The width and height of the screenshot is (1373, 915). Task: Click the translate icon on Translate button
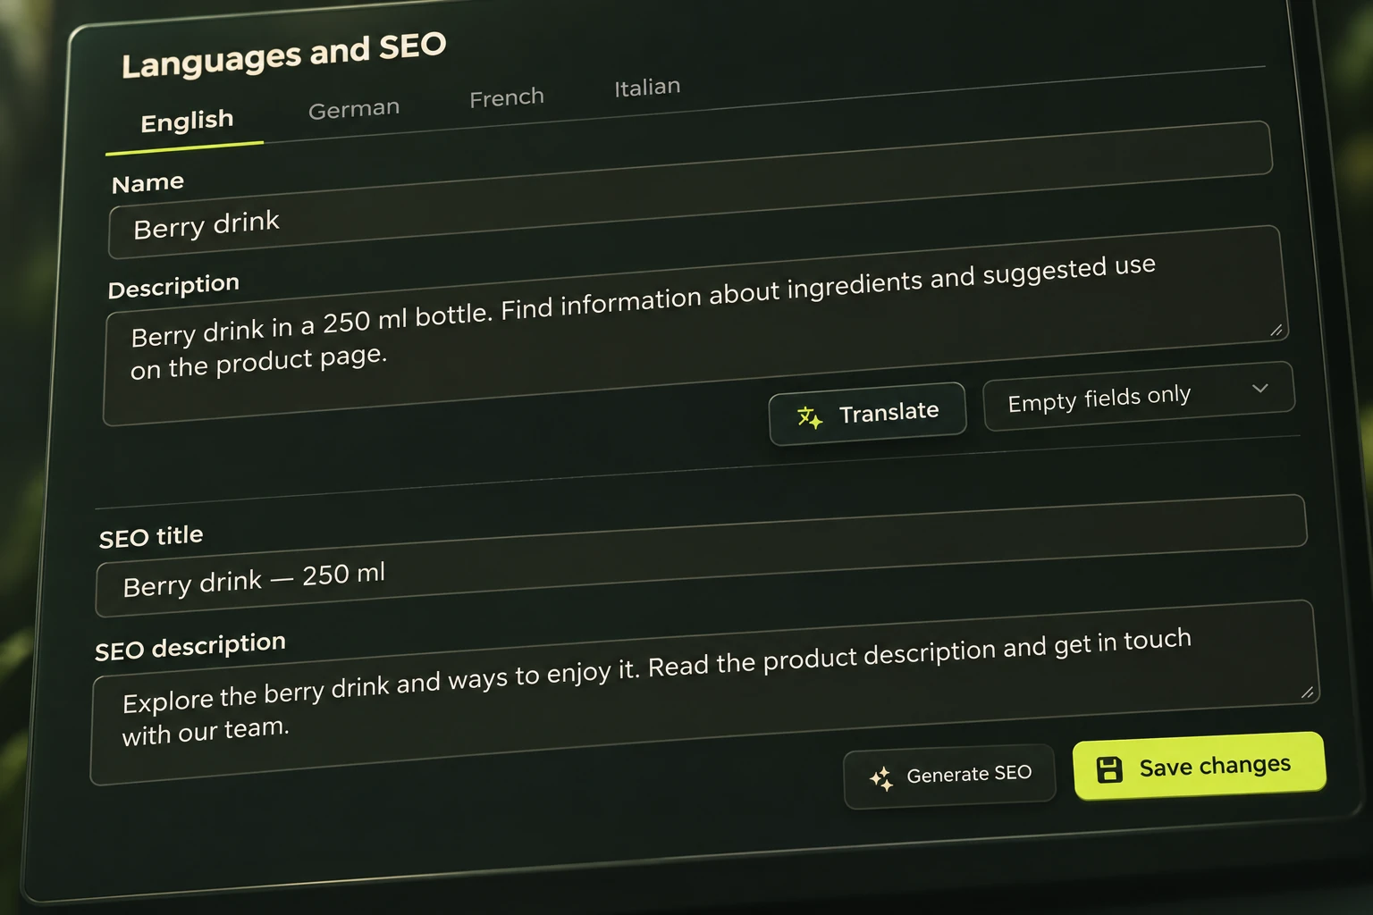[810, 417]
